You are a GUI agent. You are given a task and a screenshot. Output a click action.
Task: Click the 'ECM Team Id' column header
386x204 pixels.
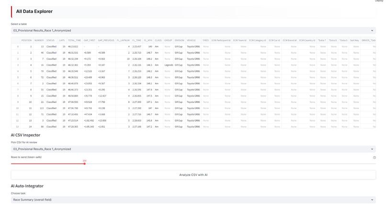point(240,40)
